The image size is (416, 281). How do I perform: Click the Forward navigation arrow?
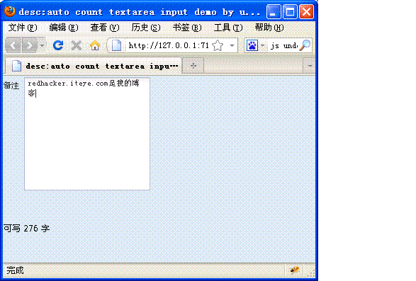(30, 45)
